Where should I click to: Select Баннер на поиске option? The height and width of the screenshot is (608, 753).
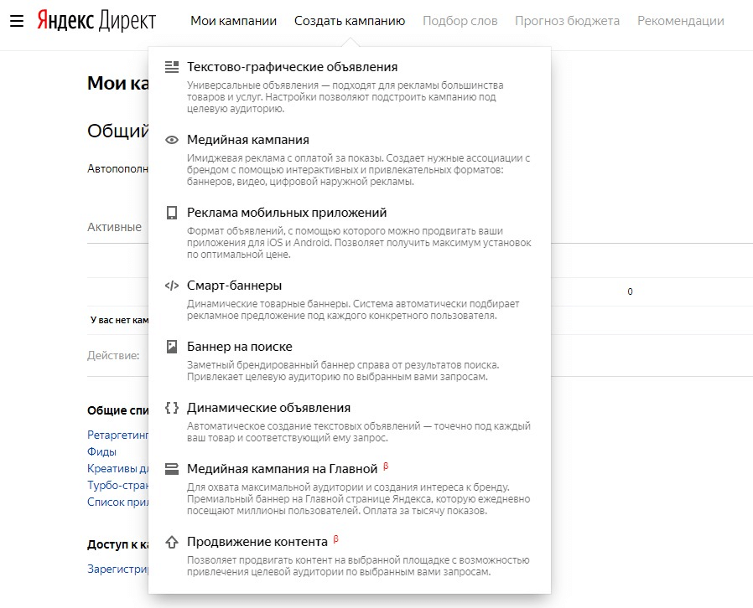pos(240,346)
